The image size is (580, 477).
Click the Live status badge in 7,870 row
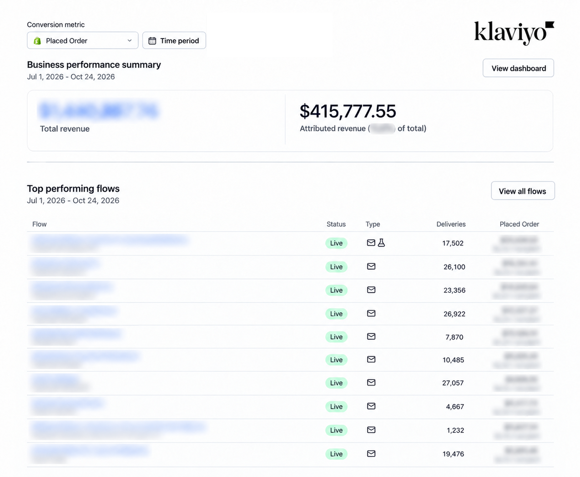336,337
